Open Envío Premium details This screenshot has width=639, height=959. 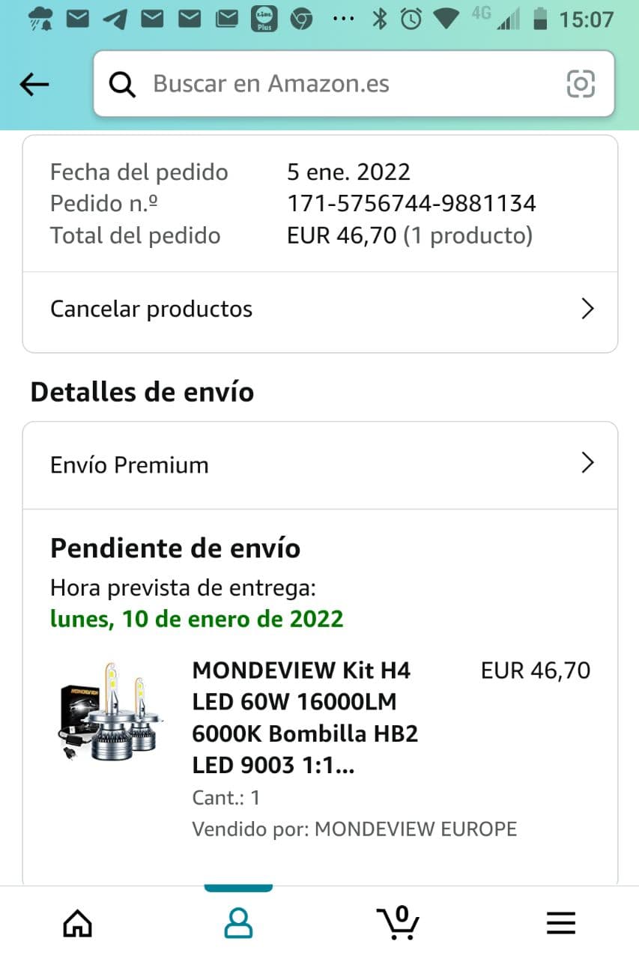pyautogui.click(x=130, y=465)
